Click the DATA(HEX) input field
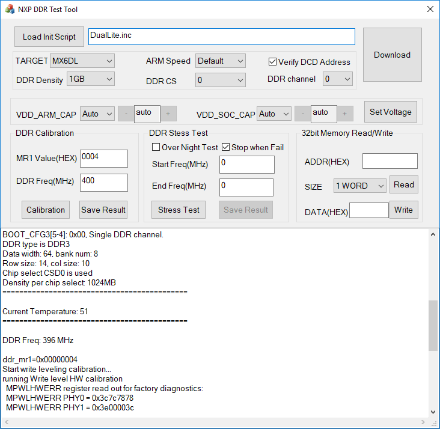 369,210
